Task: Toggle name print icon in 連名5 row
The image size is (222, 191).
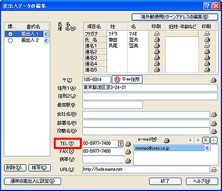Action: (x=157, y=70)
